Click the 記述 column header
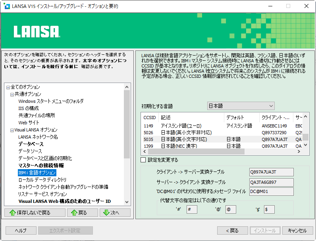The height and width of the screenshot is (241, 316). point(191,118)
